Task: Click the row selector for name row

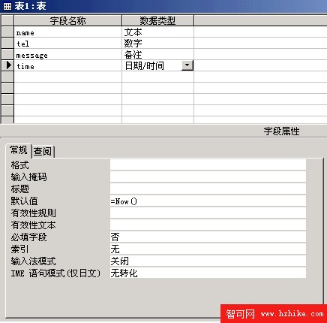Action: click(x=7, y=32)
